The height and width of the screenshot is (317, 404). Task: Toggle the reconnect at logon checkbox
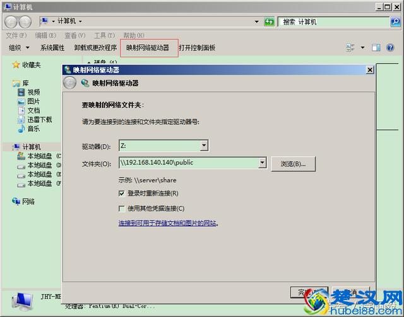121,193
